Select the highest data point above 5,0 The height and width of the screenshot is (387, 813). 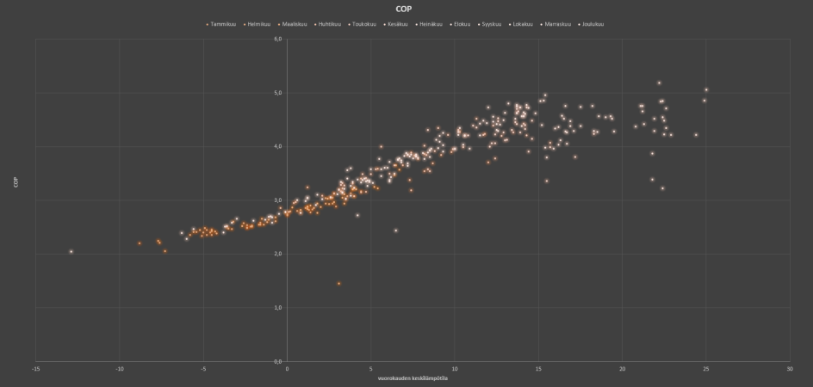659,83
